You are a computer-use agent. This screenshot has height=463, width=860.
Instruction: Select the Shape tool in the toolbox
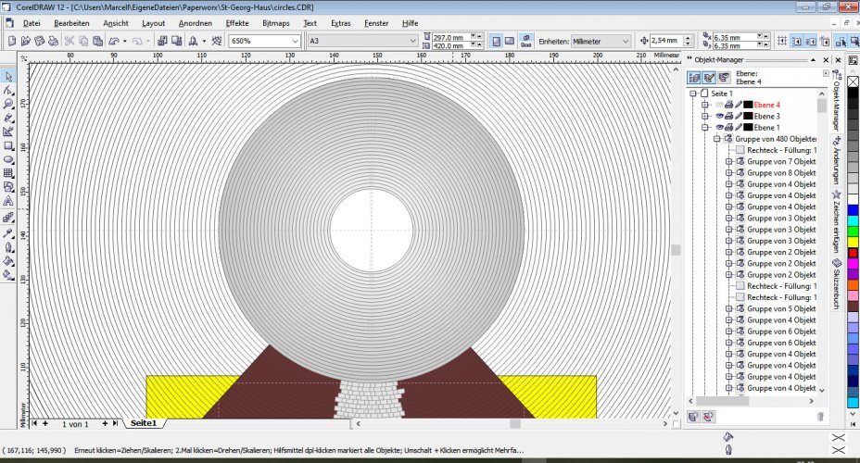8,90
